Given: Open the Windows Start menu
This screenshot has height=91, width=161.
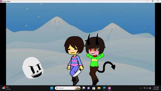Looking at the screenshot, I should 52,88.
